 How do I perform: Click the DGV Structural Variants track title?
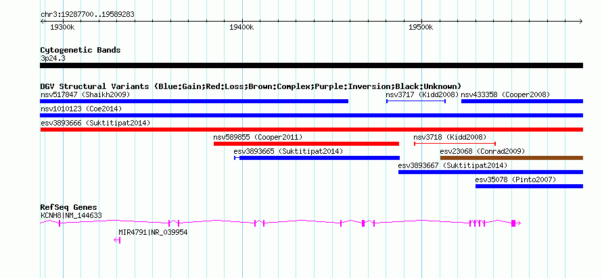pyautogui.click(x=251, y=86)
